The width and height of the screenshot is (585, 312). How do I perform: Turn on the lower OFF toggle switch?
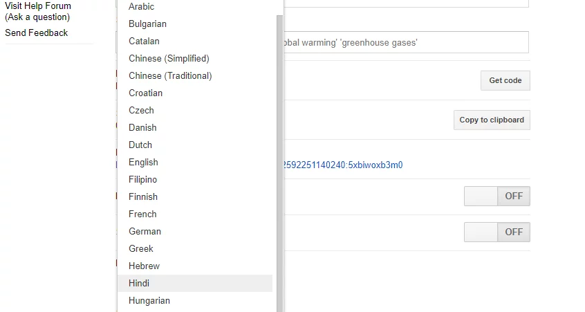(x=496, y=232)
